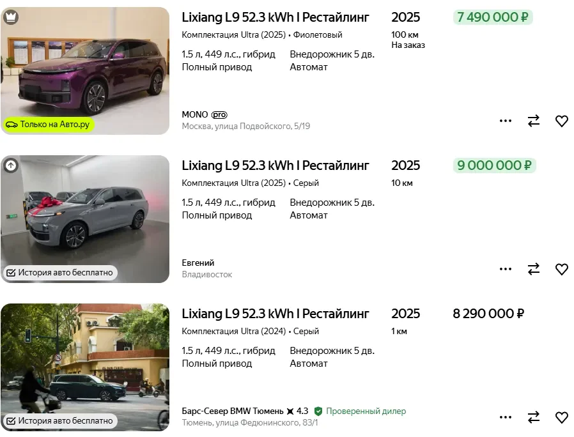Click the crown icon on purple car photo
The image size is (574, 437).
tap(11, 17)
